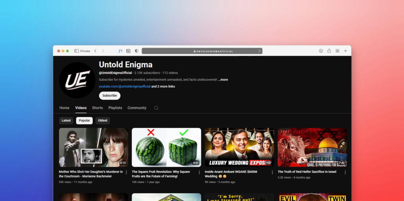404x201 pixels.
Task: Open a new tab with plus icon
Action: point(346,51)
